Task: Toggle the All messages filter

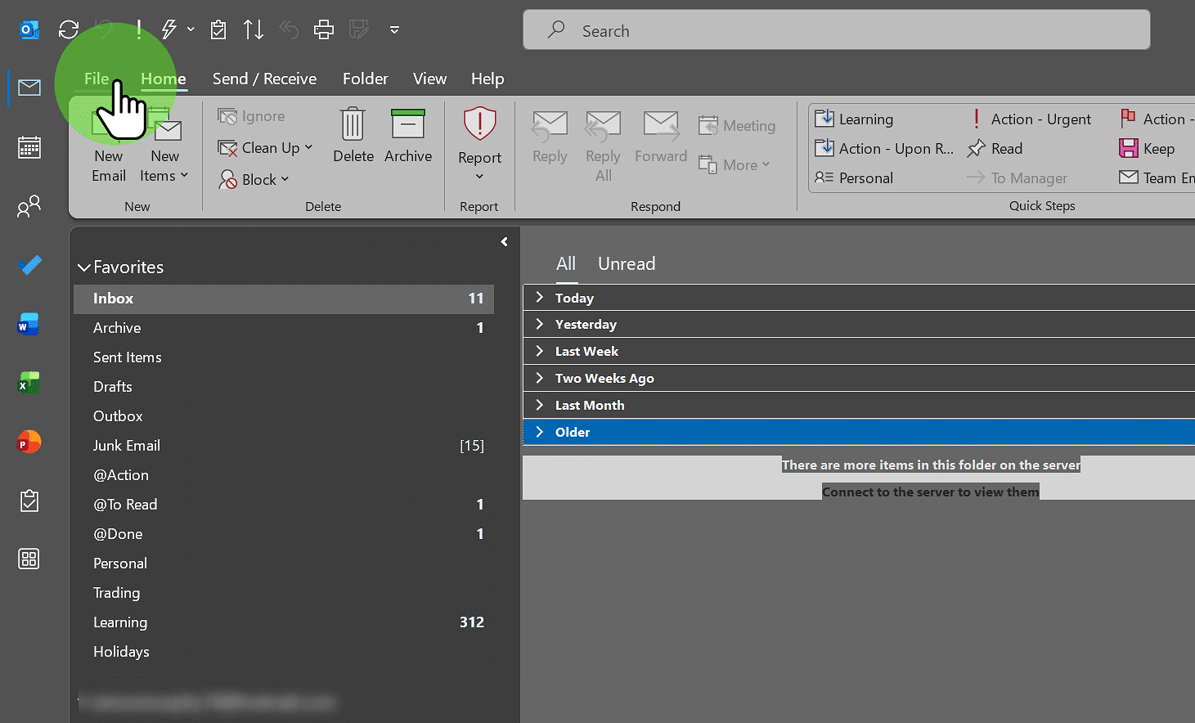Action: [x=566, y=263]
